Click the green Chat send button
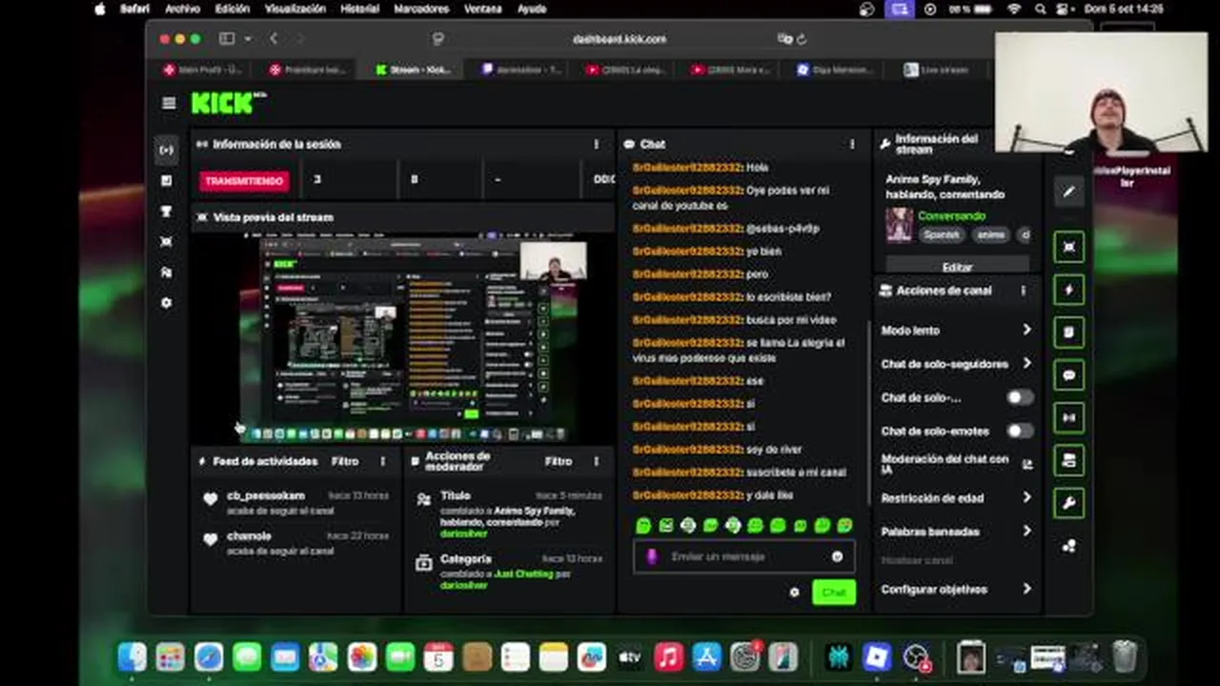The image size is (1220, 686). tap(834, 593)
